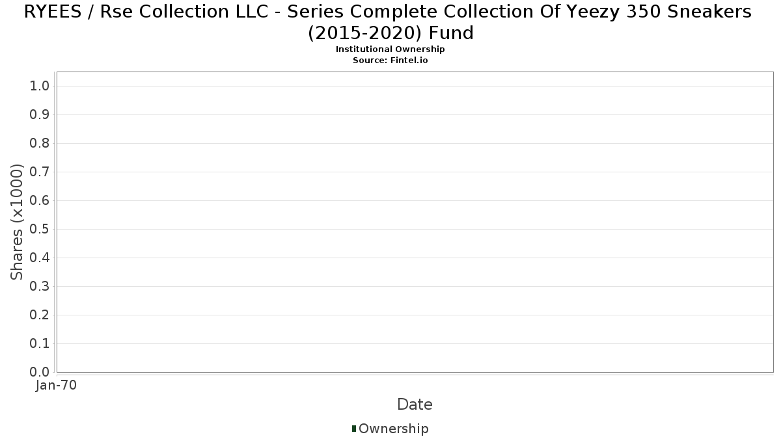Click the 0.0 y-axis tick label
This screenshot has width=781, height=439.
pos(40,372)
